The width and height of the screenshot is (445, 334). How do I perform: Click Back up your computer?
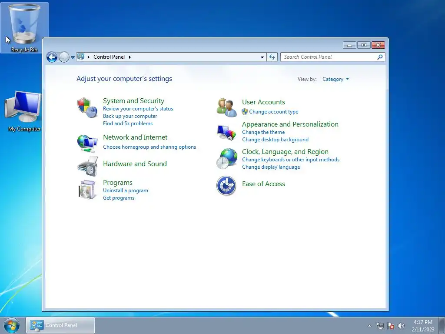pyautogui.click(x=130, y=116)
